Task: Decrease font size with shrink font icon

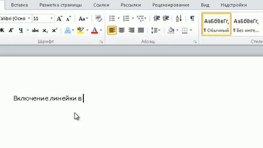Action: click(x=68, y=18)
